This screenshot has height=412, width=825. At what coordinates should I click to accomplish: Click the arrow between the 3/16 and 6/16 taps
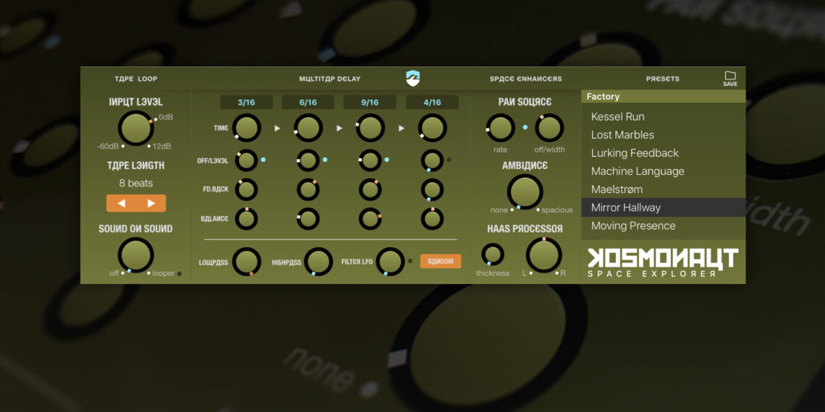(x=277, y=129)
